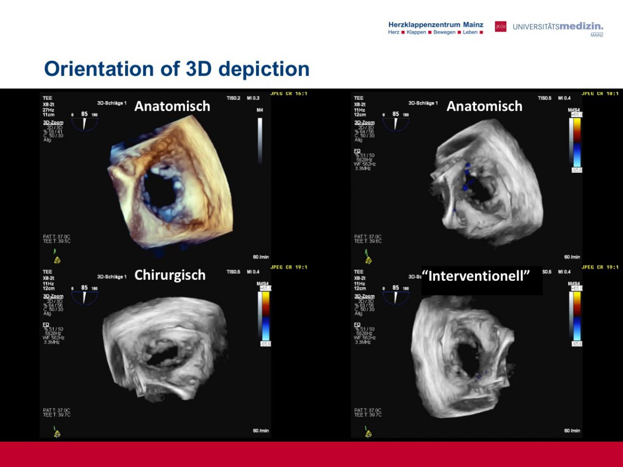Click the "Herzklappenzentrum Mainz" heading
The image size is (623, 467).
point(436,24)
